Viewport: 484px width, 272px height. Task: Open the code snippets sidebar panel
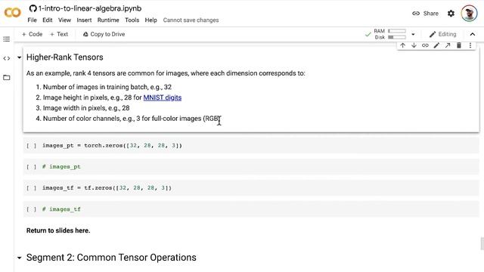point(7,58)
